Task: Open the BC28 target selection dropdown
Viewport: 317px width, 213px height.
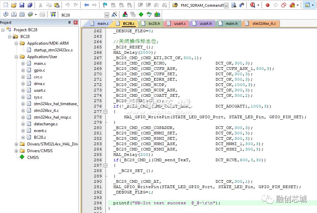Action: [107, 15]
